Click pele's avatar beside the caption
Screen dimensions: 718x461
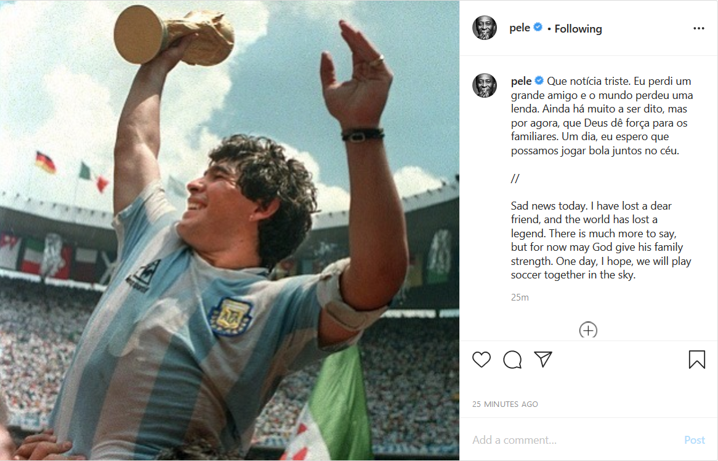click(x=485, y=85)
